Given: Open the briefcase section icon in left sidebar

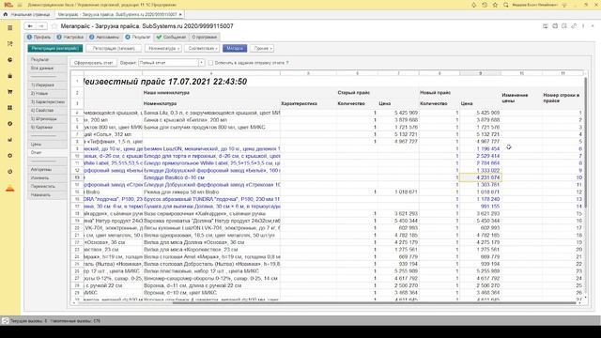Looking at the screenshot, I should (x=10, y=76).
